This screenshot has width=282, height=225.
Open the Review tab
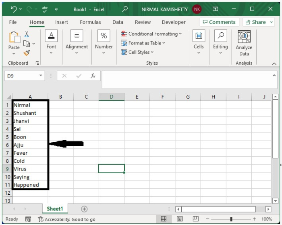click(143, 22)
